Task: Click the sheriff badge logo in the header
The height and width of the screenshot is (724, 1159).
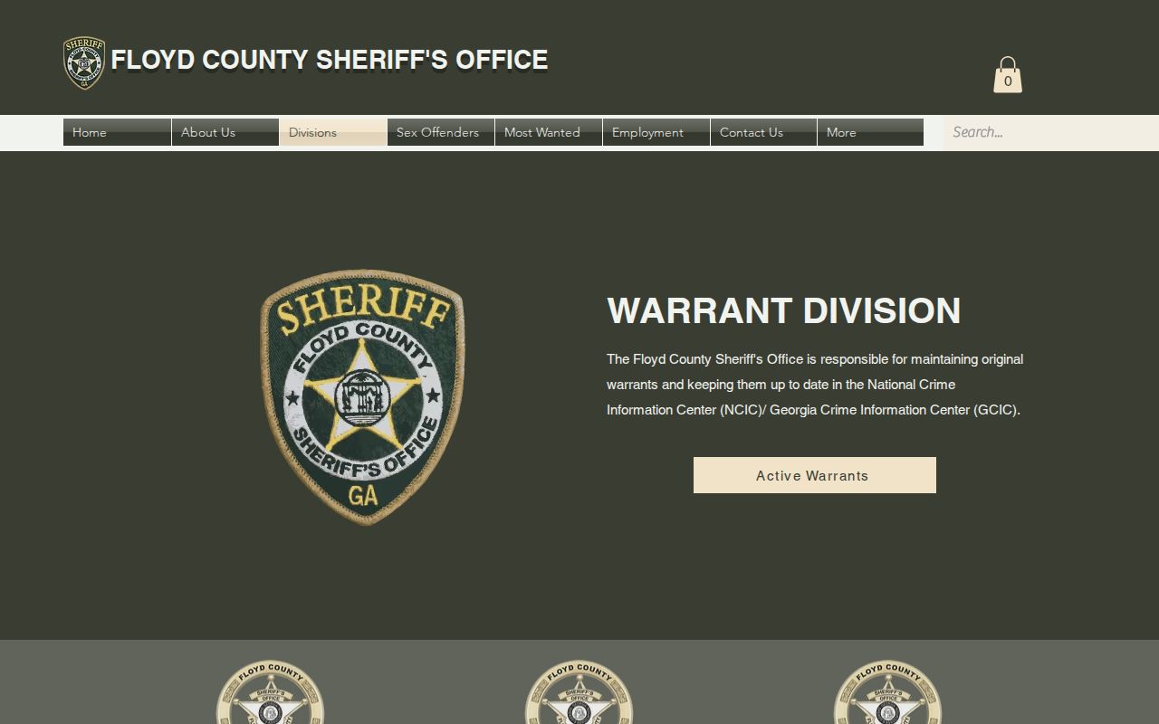Action: pos(84,62)
